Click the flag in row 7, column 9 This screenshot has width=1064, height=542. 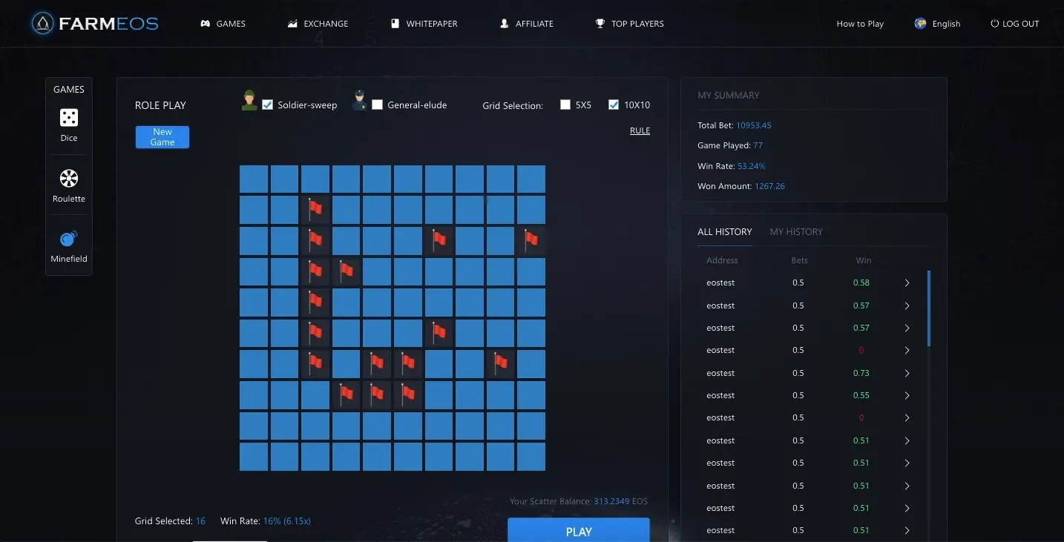point(501,364)
